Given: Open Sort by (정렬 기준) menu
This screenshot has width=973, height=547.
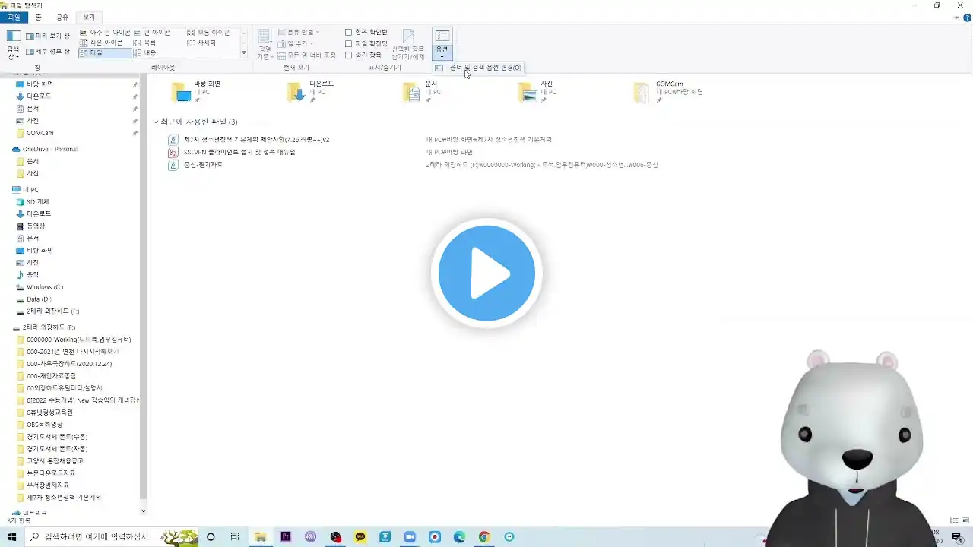Looking at the screenshot, I should [265, 45].
